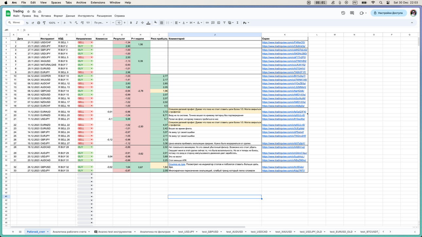422x237 pixels.
Task: Open the Формат menu
Action: (x=58, y=16)
